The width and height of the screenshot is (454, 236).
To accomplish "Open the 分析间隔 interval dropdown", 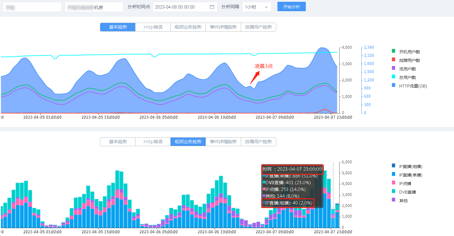I will 256,6.
